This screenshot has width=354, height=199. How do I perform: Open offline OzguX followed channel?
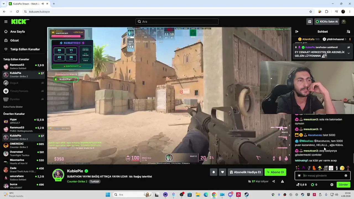24,83
